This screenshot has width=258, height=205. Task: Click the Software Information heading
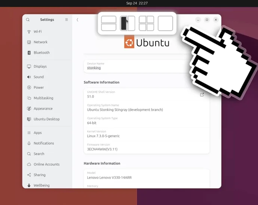click(x=102, y=82)
